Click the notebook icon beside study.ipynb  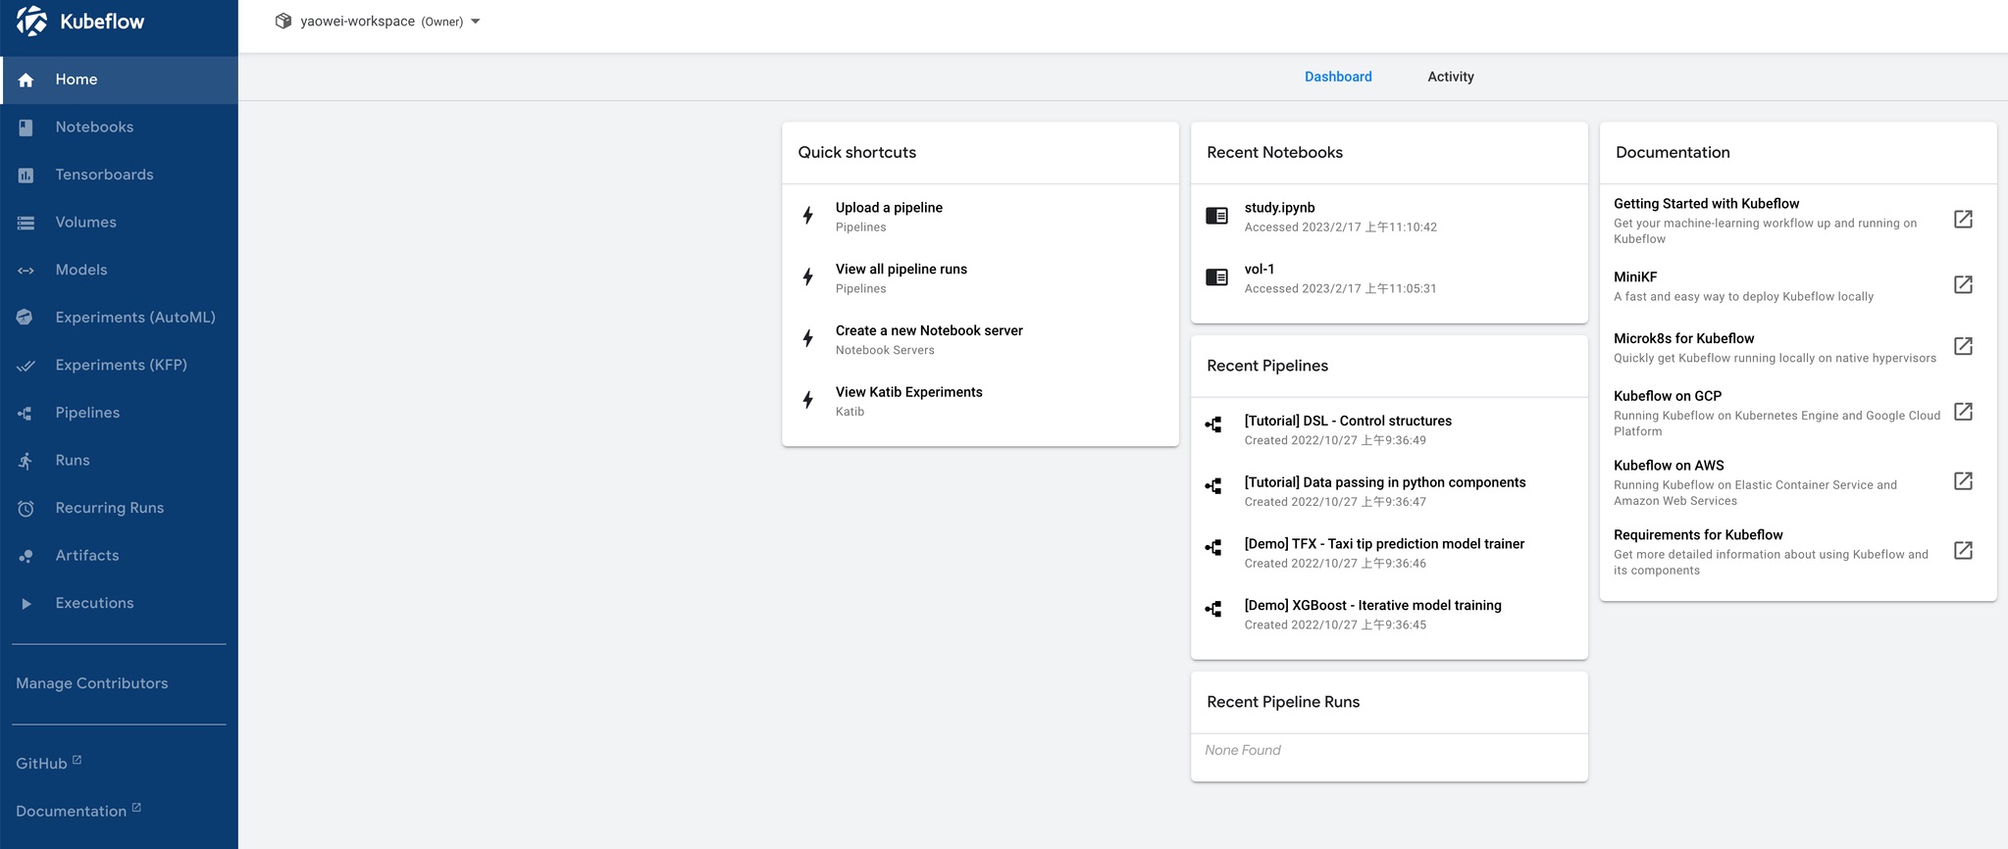point(1216,216)
